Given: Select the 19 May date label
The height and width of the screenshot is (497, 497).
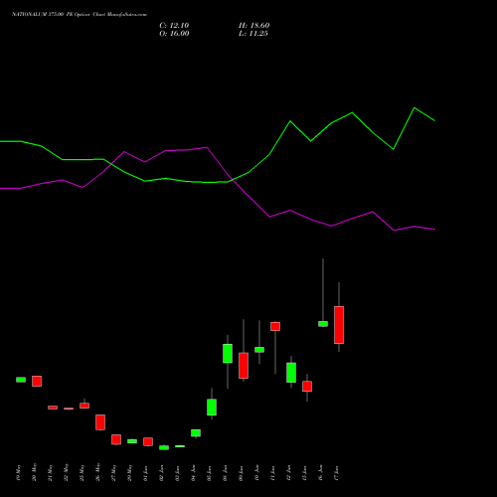Looking at the screenshot, I should 18,472.
